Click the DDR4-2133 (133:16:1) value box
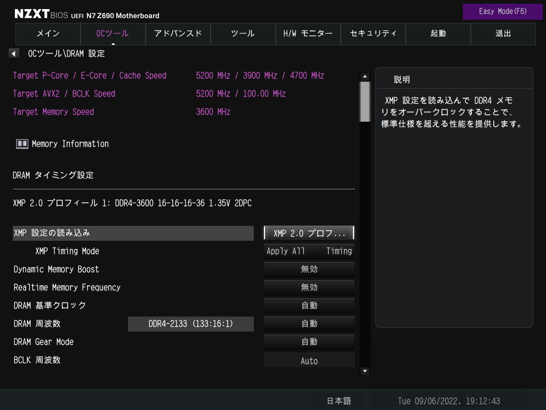The image size is (546, 410). (191, 324)
